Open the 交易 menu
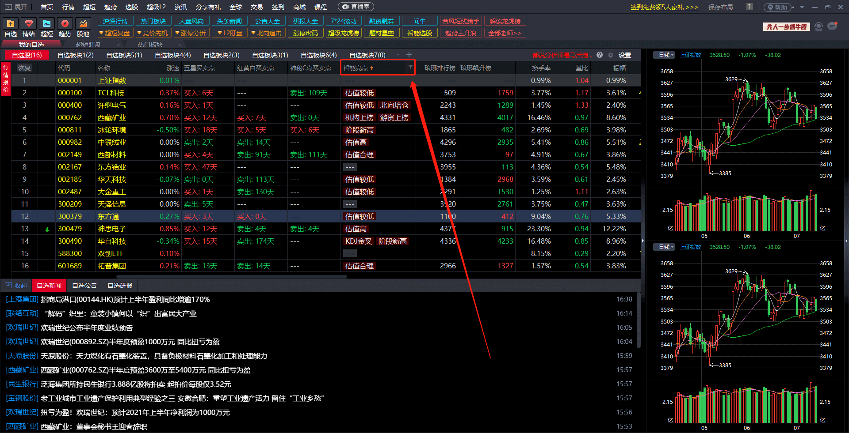Screen dimensions: 849x433 [257, 7]
